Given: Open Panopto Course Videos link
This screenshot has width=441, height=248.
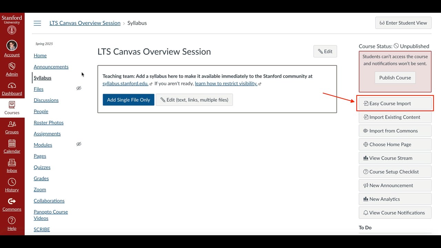Looking at the screenshot, I should point(51,215).
